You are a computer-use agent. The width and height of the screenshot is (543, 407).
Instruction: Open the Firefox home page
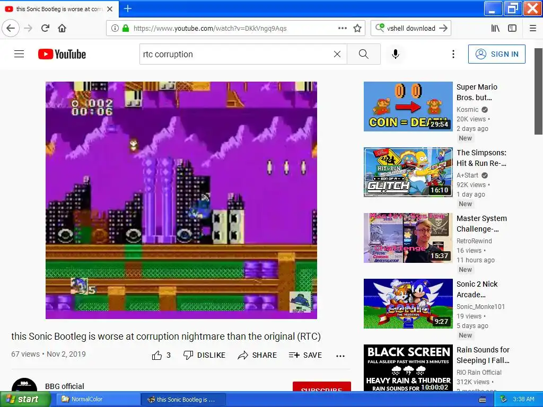62,28
